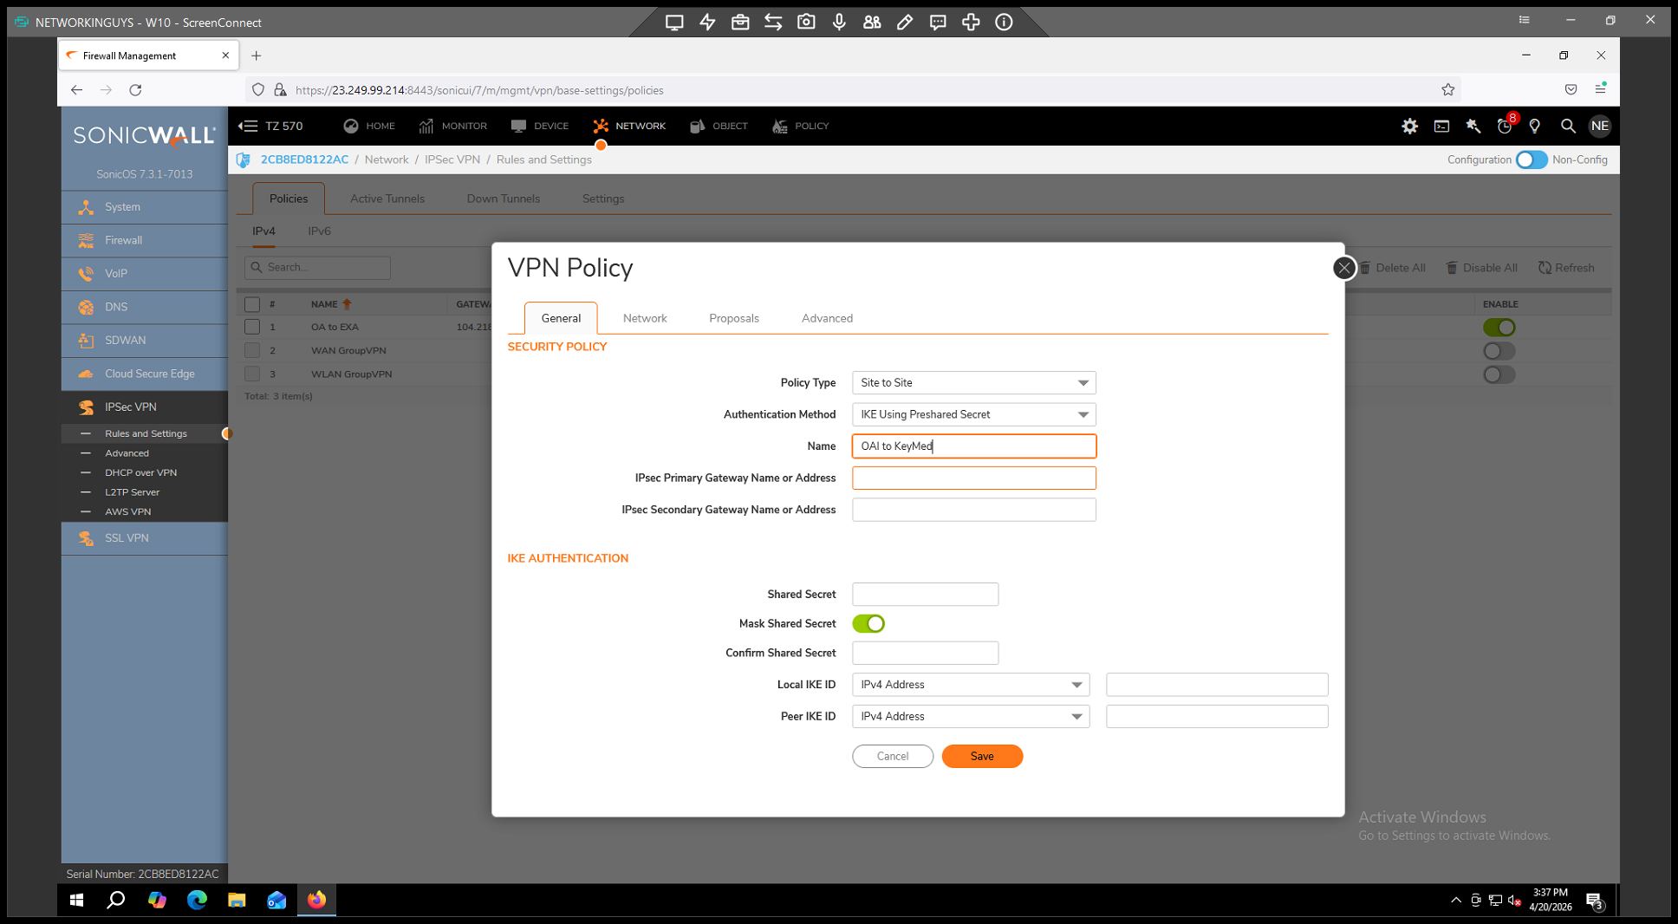Open the search magnifier in SonicWall header
This screenshot has width=1678, height=924.
pos(1567,127)
